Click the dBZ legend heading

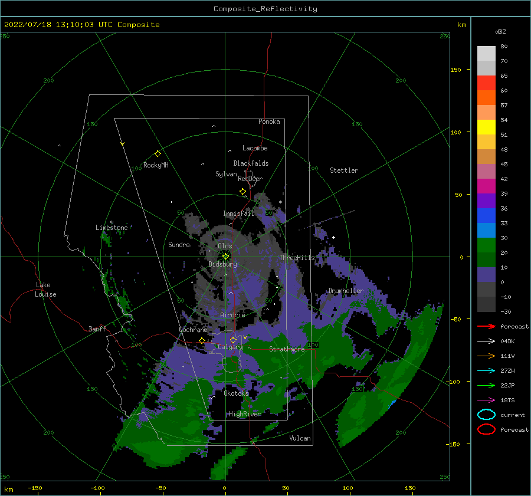click(x=500, y=31)
